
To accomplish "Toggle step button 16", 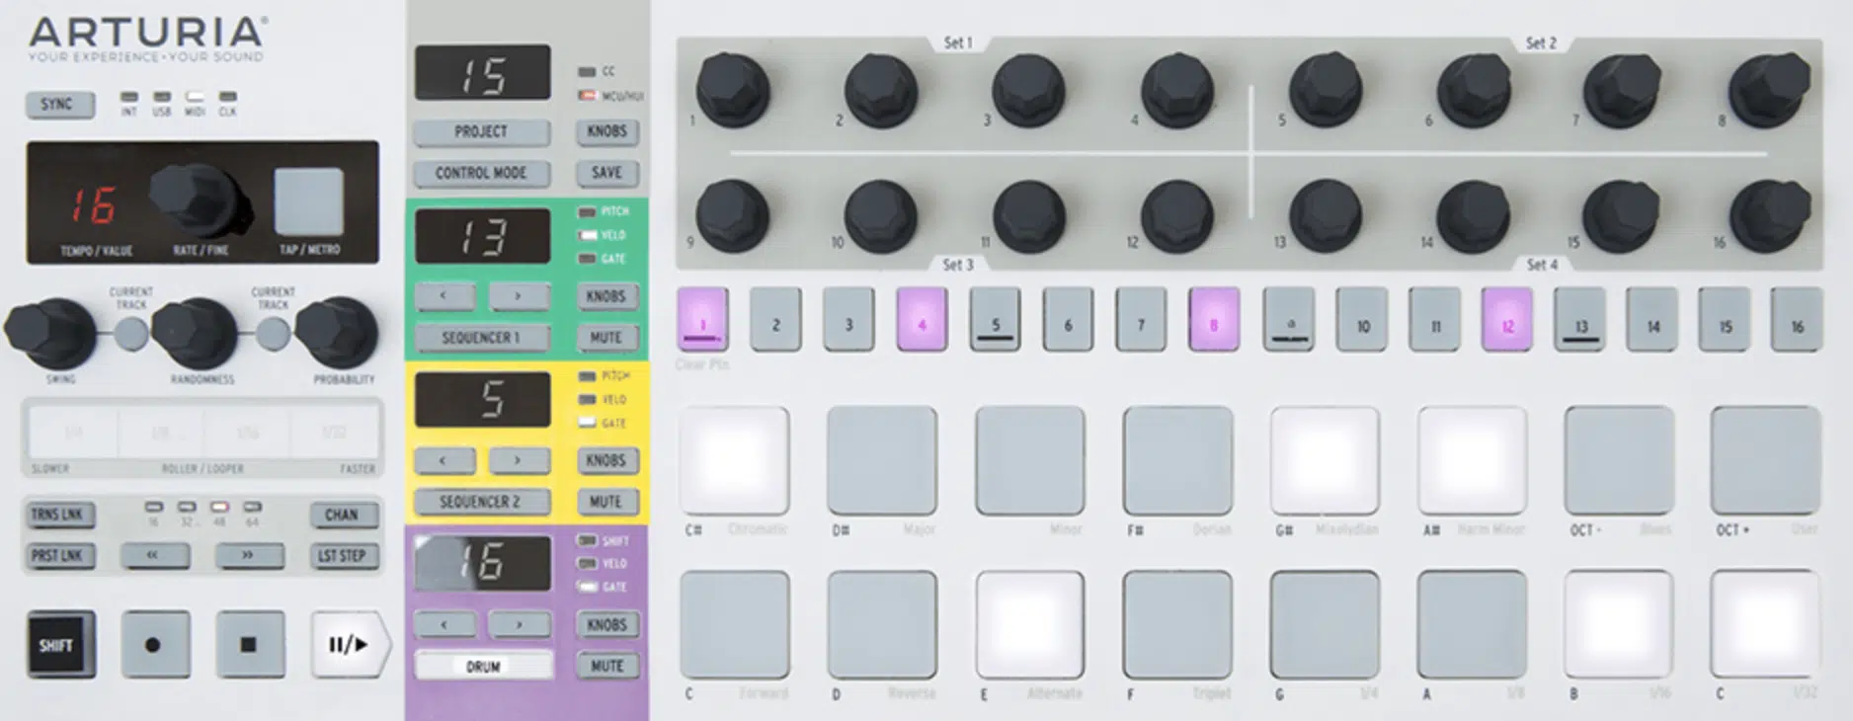I will pyautogui.click(x=1797, y=319).
